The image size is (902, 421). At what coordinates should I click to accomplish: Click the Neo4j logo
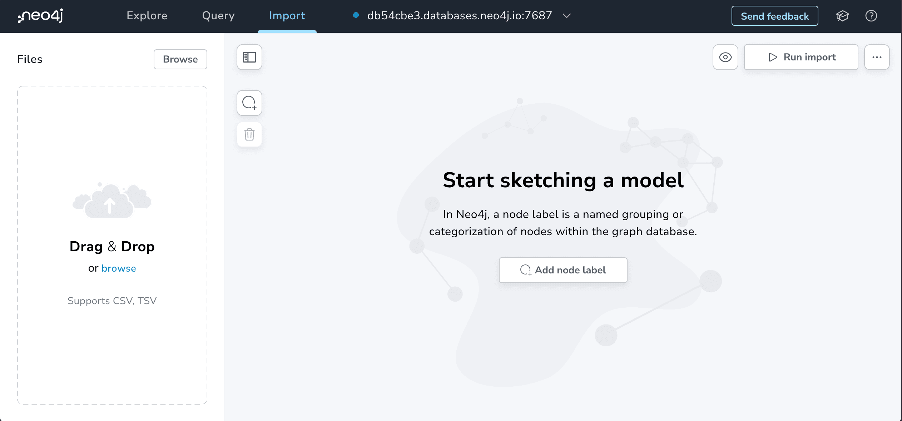click(x=40, y=16)
